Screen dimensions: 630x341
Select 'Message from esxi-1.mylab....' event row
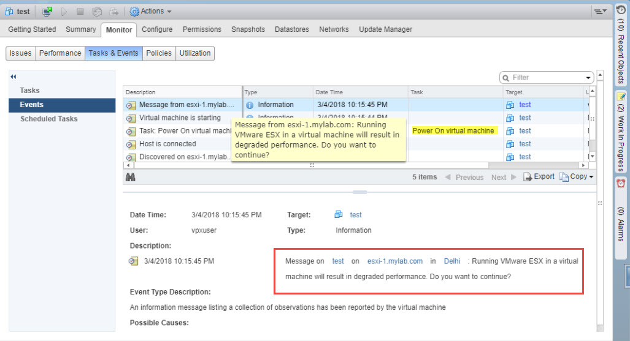[356, 105]
